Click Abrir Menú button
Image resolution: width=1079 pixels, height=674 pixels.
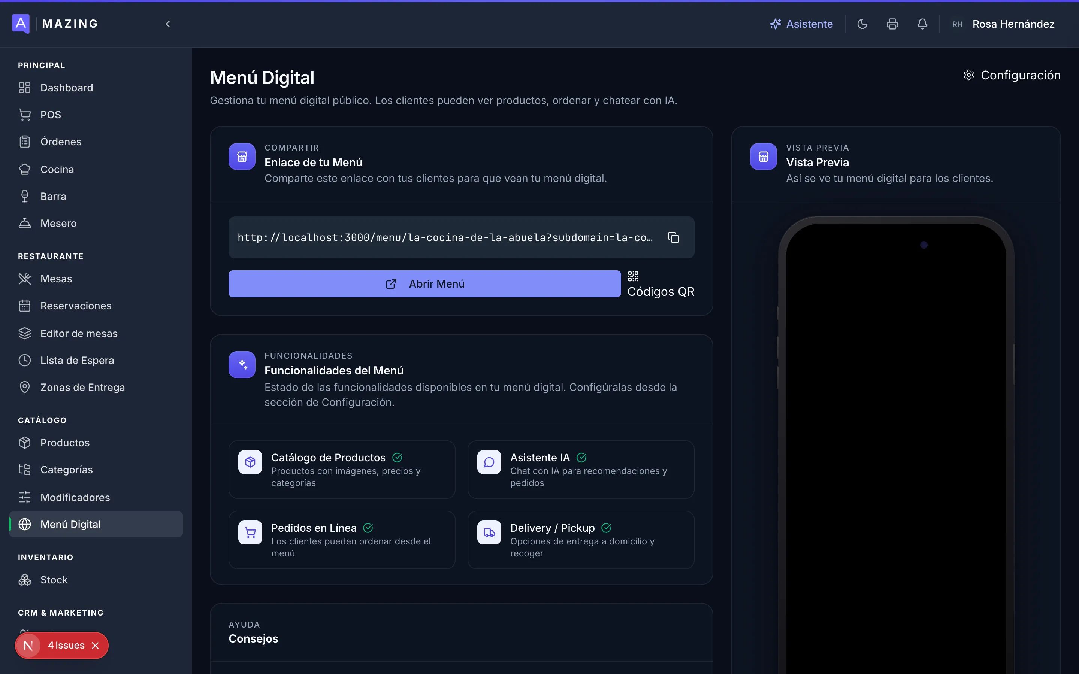click(x=424, y=284)
